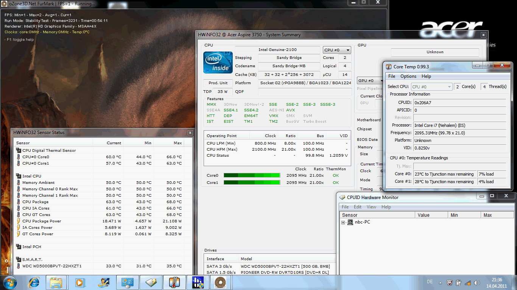Click the power plug tray icon
This screenshot has width=517, height=290.
[x=459, y=282]
